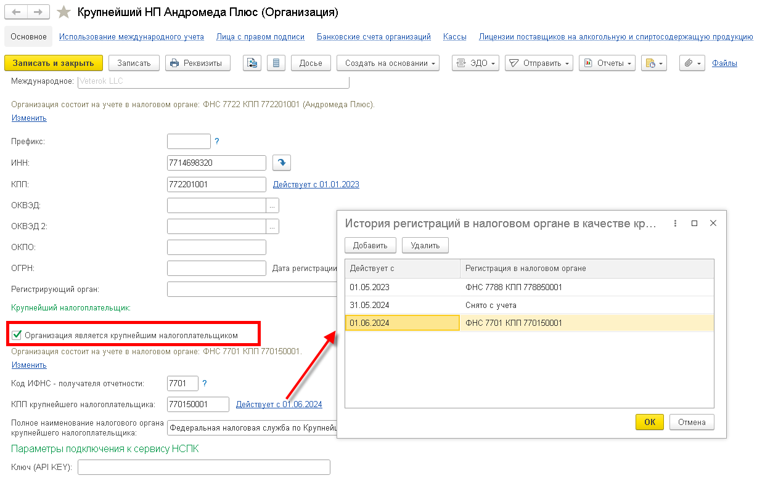
Task: Add organization to favorites with star
Action: tap(63, 12)
